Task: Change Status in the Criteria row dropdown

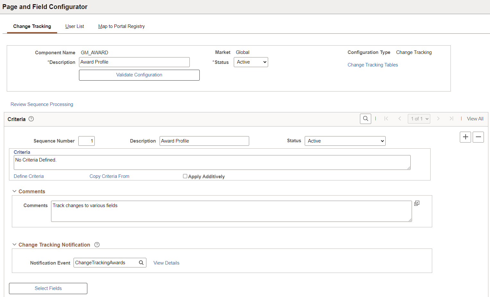Action: tap(345, 141)
